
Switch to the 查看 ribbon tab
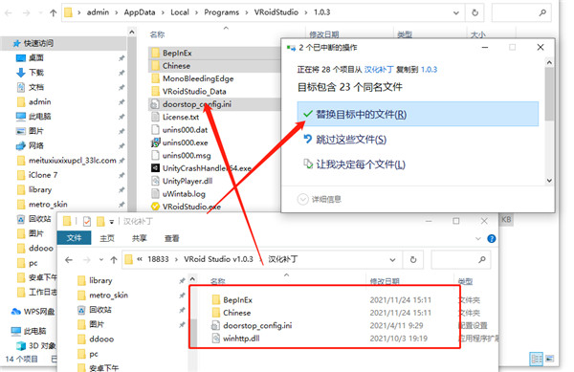click(171, 238)
